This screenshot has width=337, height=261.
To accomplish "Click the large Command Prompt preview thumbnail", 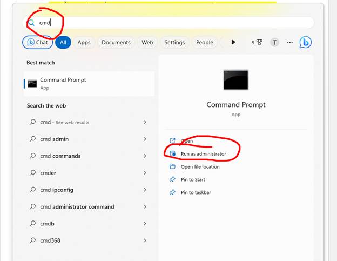I will tap(236, 80).
